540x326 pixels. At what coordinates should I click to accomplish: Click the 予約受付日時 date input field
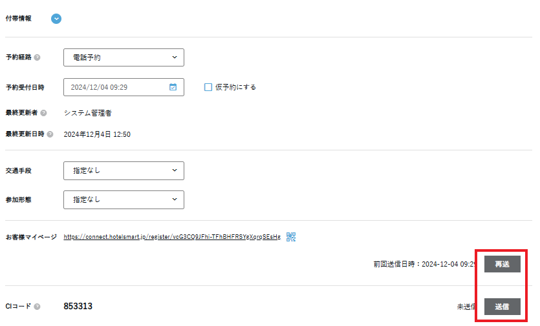(x=116, y=87)
